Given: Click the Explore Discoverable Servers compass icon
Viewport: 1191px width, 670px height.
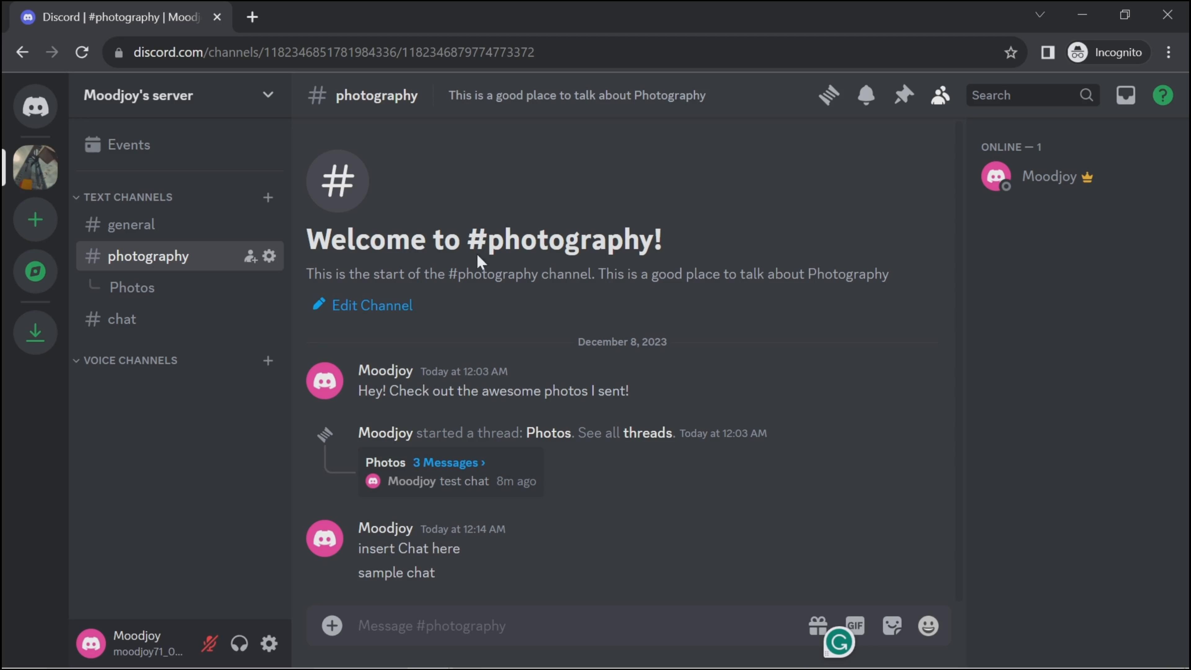Looking at the screenshot, I should tap(35, 271).
